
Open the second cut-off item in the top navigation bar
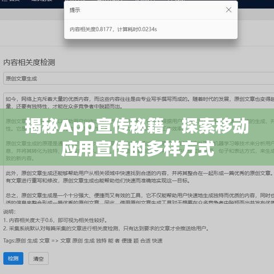point(42,1)
